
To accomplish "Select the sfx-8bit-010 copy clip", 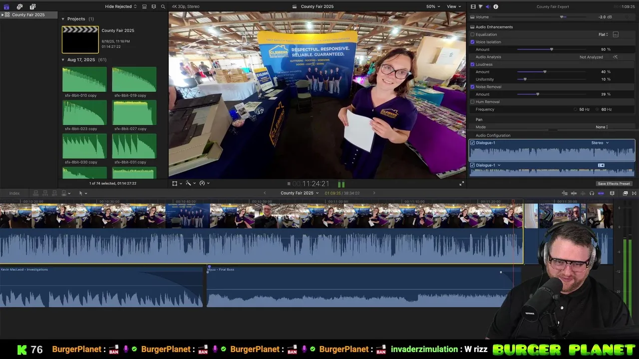I will 84,79.
